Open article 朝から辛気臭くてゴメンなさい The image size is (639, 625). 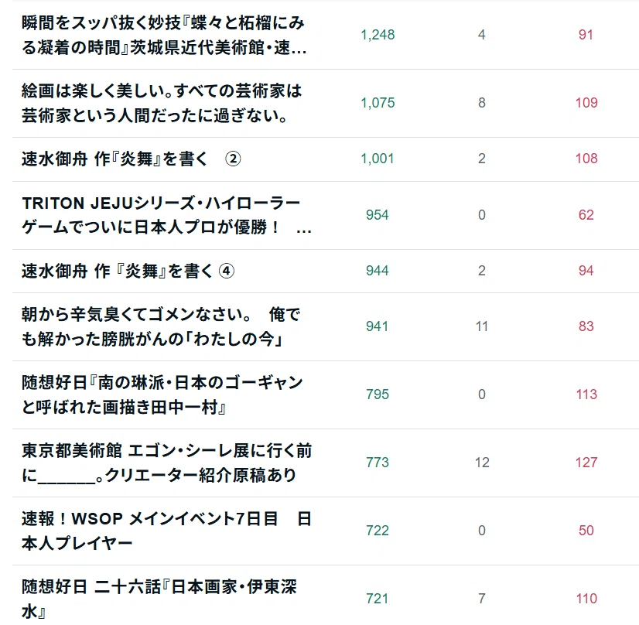pyautogui.click(x=161, y=326)
